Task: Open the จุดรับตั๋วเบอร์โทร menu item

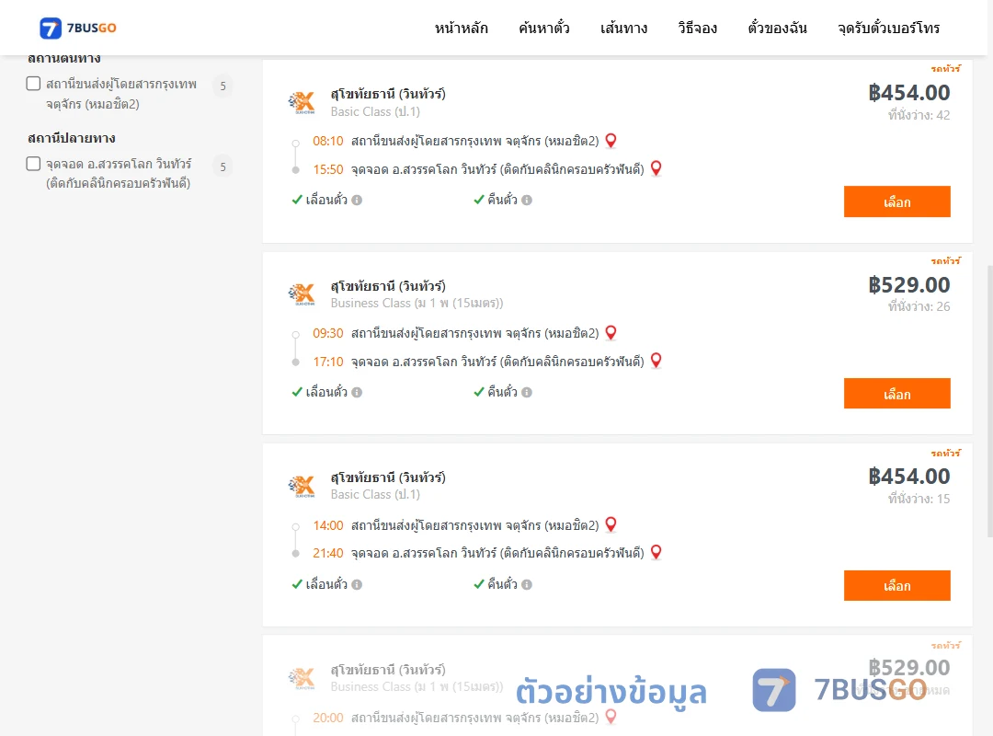Action: click(888, 28)
